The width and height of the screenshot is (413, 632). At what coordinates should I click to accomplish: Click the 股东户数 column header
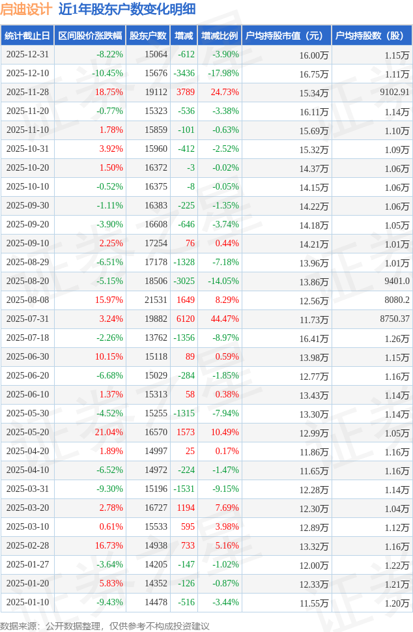coord(148,36)
